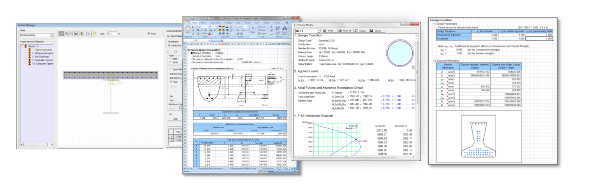The image size is (593, 191).
Task: Open the Format dropdown in the Cells group
Action: coord(262,33)
